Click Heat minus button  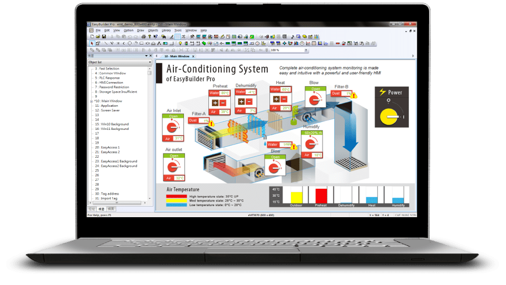point(284,99)
